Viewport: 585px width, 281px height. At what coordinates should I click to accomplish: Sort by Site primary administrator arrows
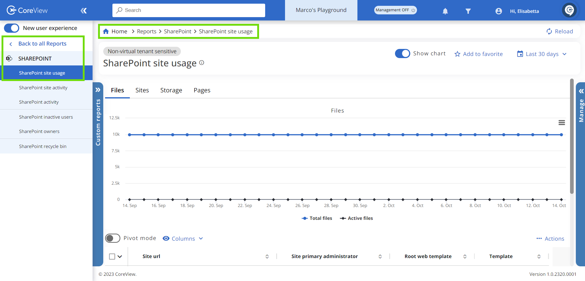tap(380, 257)
